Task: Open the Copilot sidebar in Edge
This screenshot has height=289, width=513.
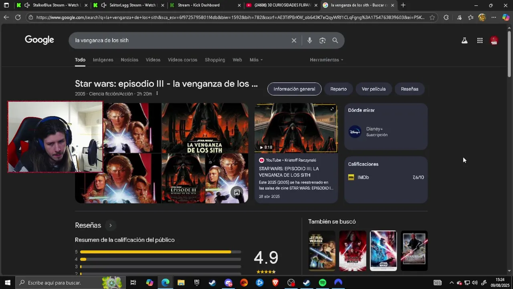Action: coord(506,17)
